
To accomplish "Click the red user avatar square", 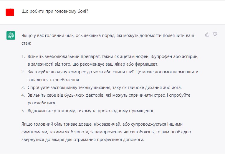I will coord(10,12).
